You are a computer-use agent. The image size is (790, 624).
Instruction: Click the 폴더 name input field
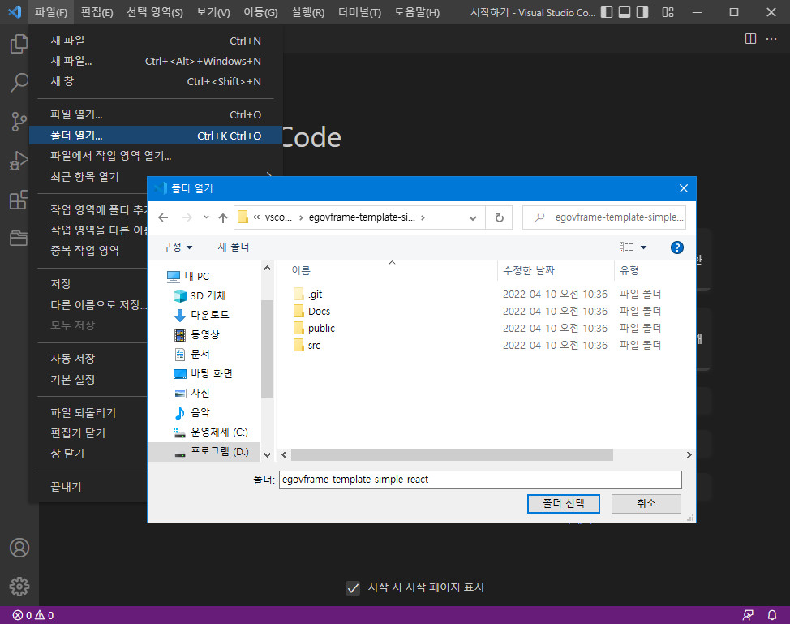pyautogui.click(x=480, y=480)
